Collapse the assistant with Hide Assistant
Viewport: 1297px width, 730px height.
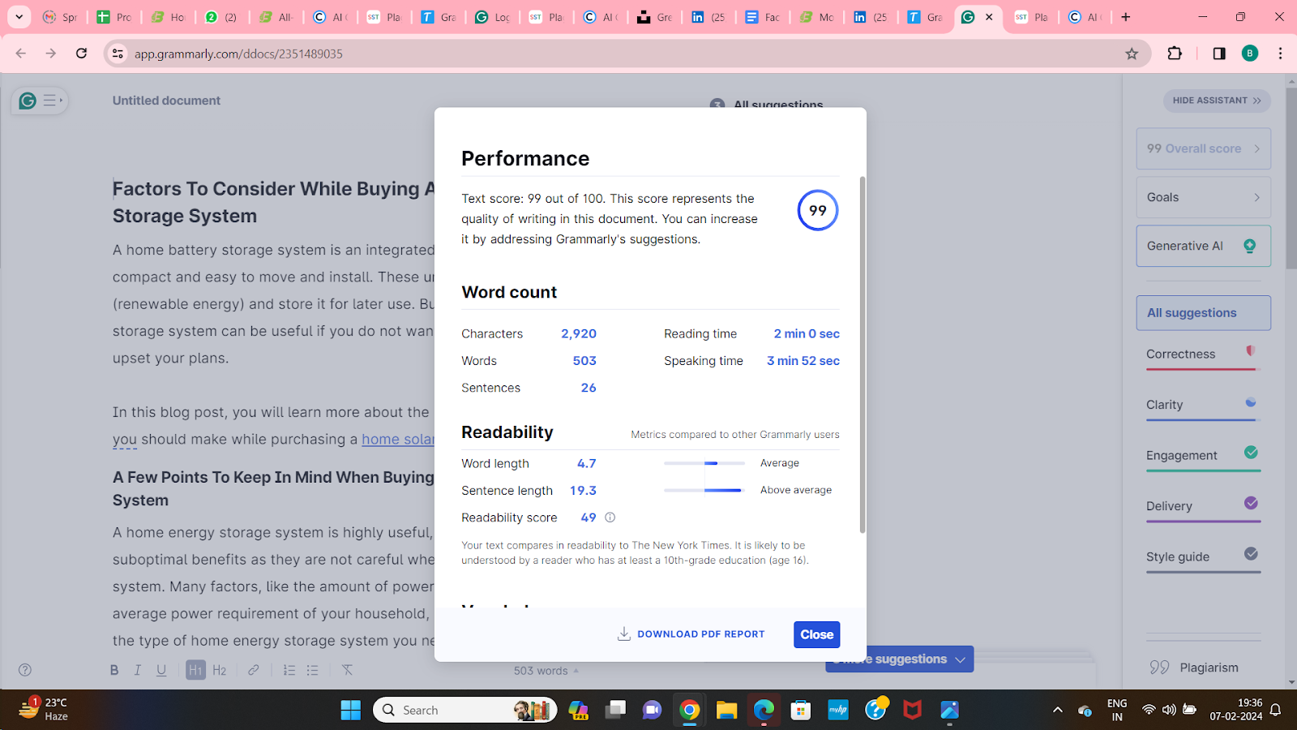pos(1217,101)
